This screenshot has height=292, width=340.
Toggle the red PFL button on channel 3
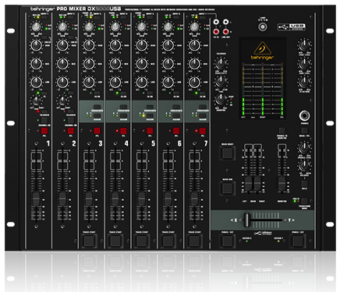(97, 131)
